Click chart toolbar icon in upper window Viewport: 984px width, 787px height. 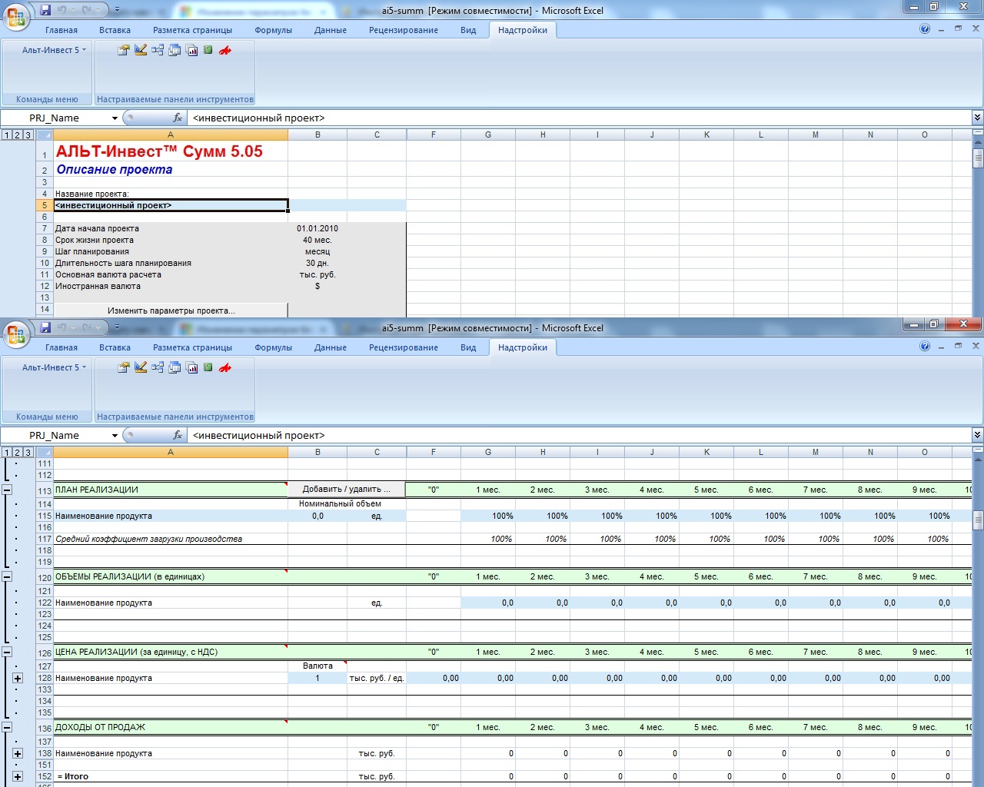coord(192,50)
